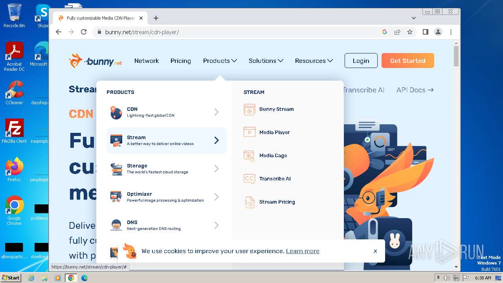Click the Media Player icon

pyautogui.click(x=250, y=132)
